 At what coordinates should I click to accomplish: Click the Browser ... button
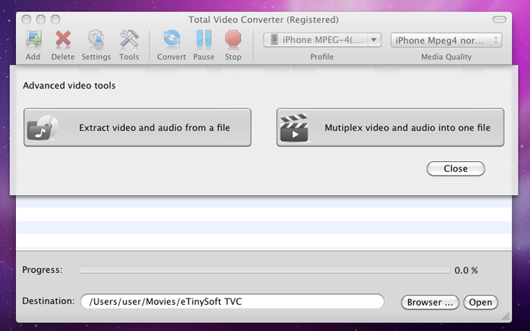click(x=430, y=302)
